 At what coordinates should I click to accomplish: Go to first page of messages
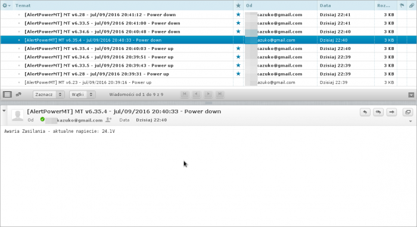[x=185, y=94]
